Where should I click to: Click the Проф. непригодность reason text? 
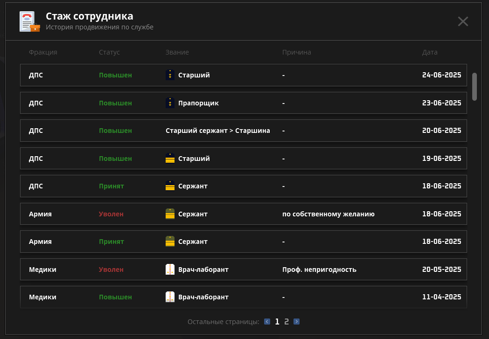[x=319, y=270]
